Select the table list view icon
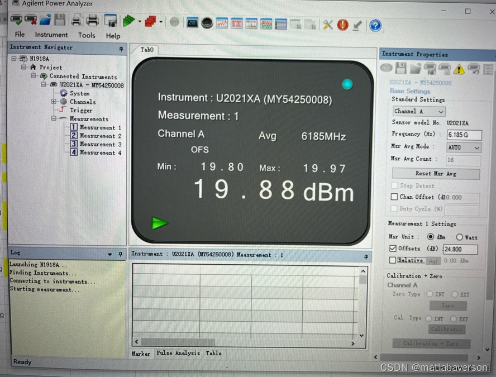 (281, 25)
